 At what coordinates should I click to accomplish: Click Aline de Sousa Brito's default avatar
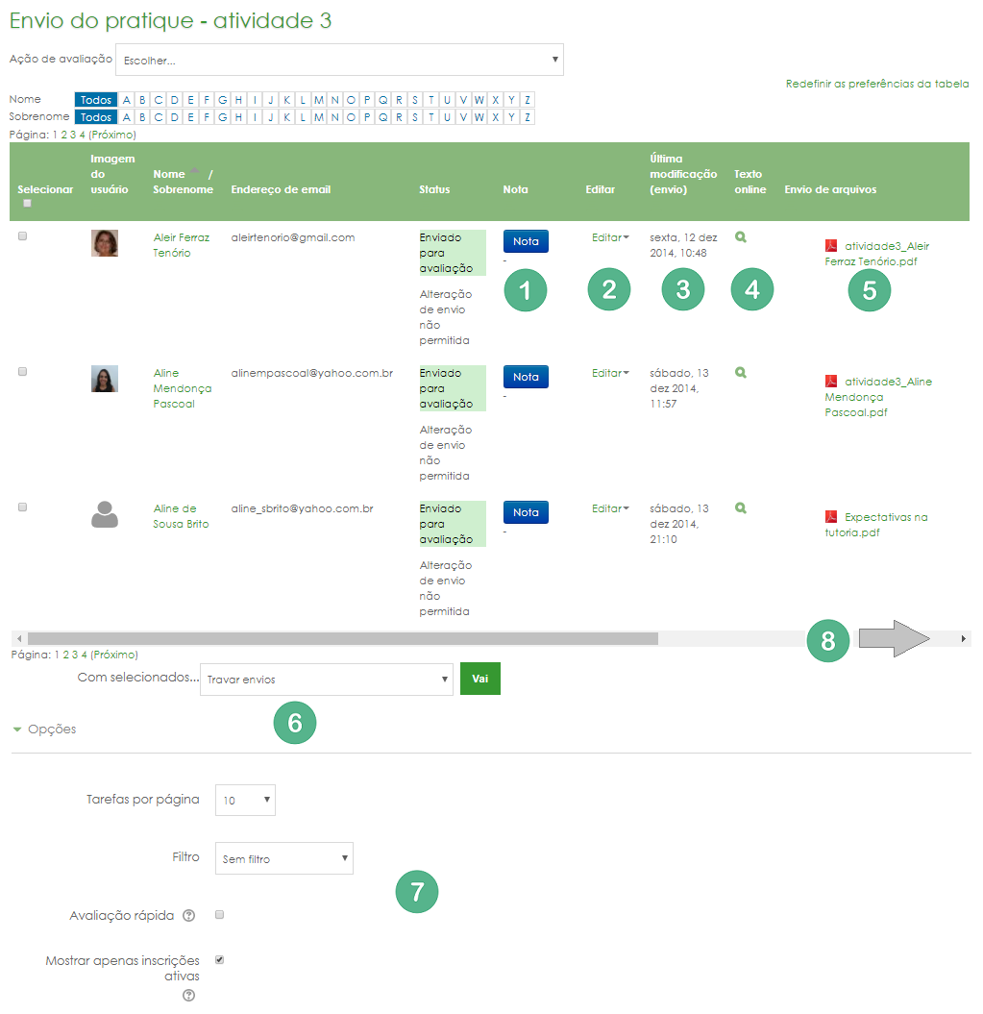pyautogui.click(x=104, y=514)
